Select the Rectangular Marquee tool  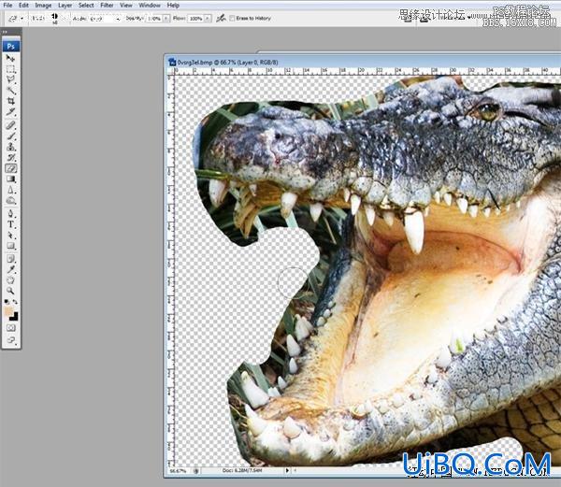(10, 69)
